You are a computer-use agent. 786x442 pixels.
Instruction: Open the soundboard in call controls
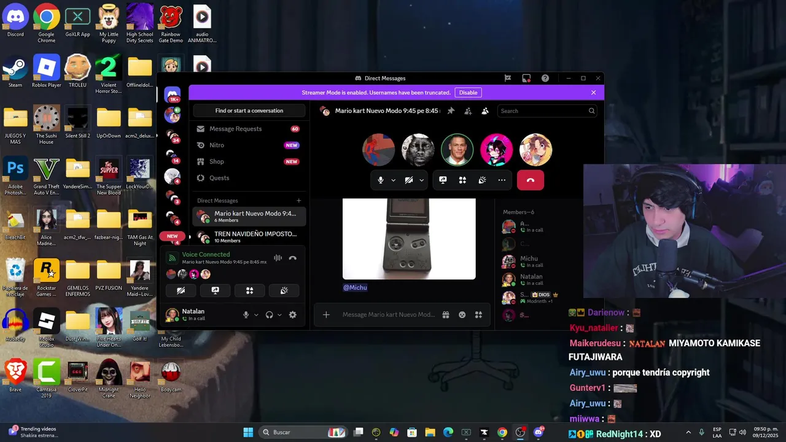pyautogui.click(x=482, y=180)
